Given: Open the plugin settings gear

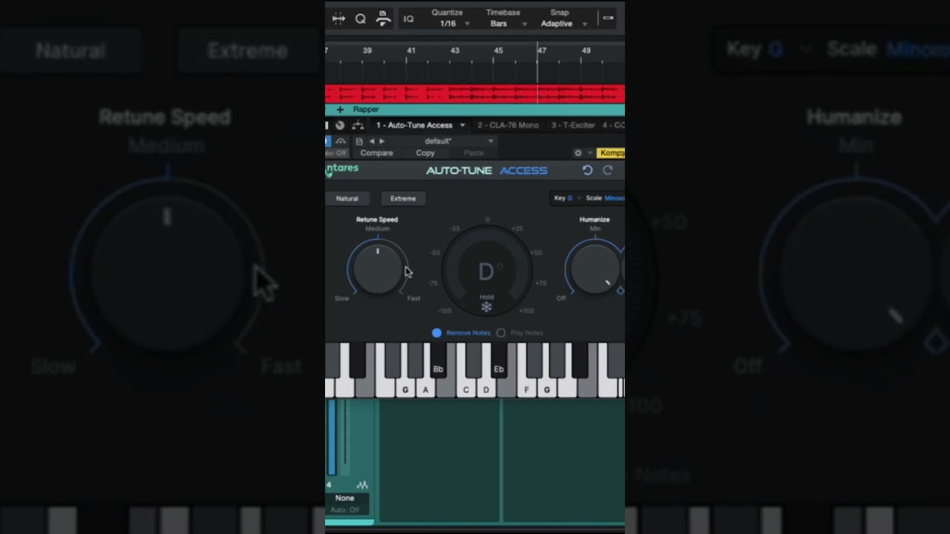Looking at the screenshot, I should tap(577, 153).
